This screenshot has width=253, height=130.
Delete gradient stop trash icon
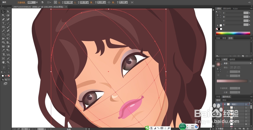250,81
